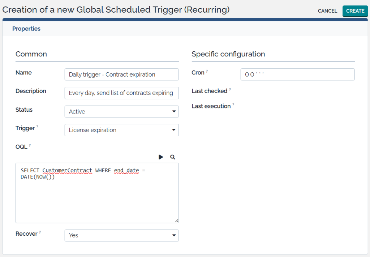Screen dimensions: 370x257
Task: Expand the Trigger dropdown showing License expiration
Action: click(x=121, y=130)
